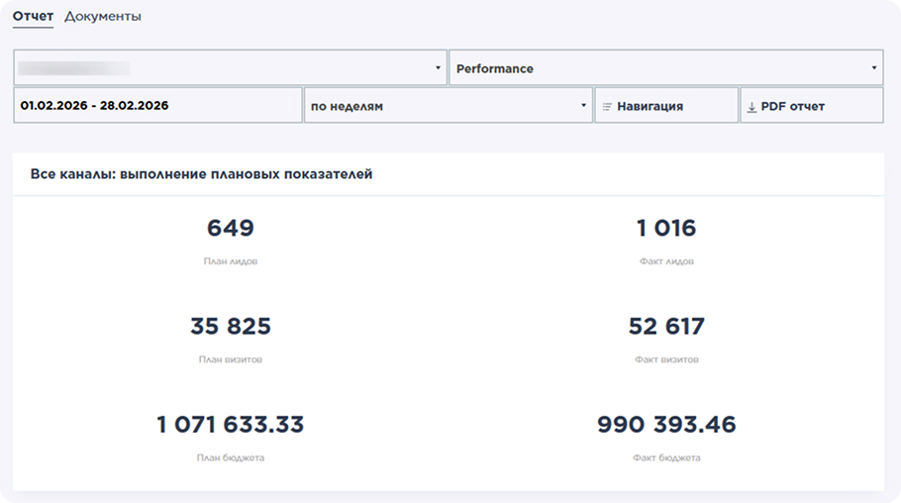This screenshot has width=901, height=503.
Task: Select the План лидов value 649
Action: click(231, 228)
